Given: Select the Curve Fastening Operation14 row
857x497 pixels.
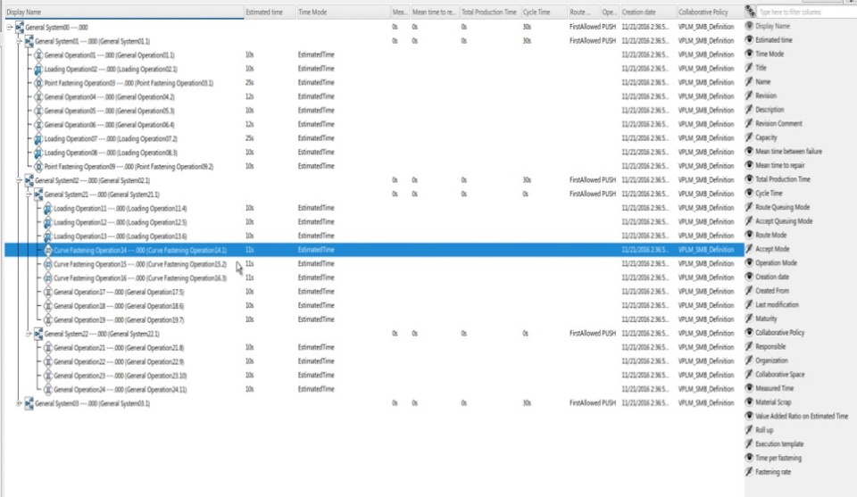Looking at the screenshot, I should click(x=374, y=250).
